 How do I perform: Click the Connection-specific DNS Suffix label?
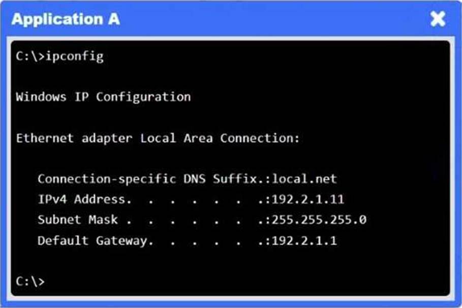[x=147, y=179]
